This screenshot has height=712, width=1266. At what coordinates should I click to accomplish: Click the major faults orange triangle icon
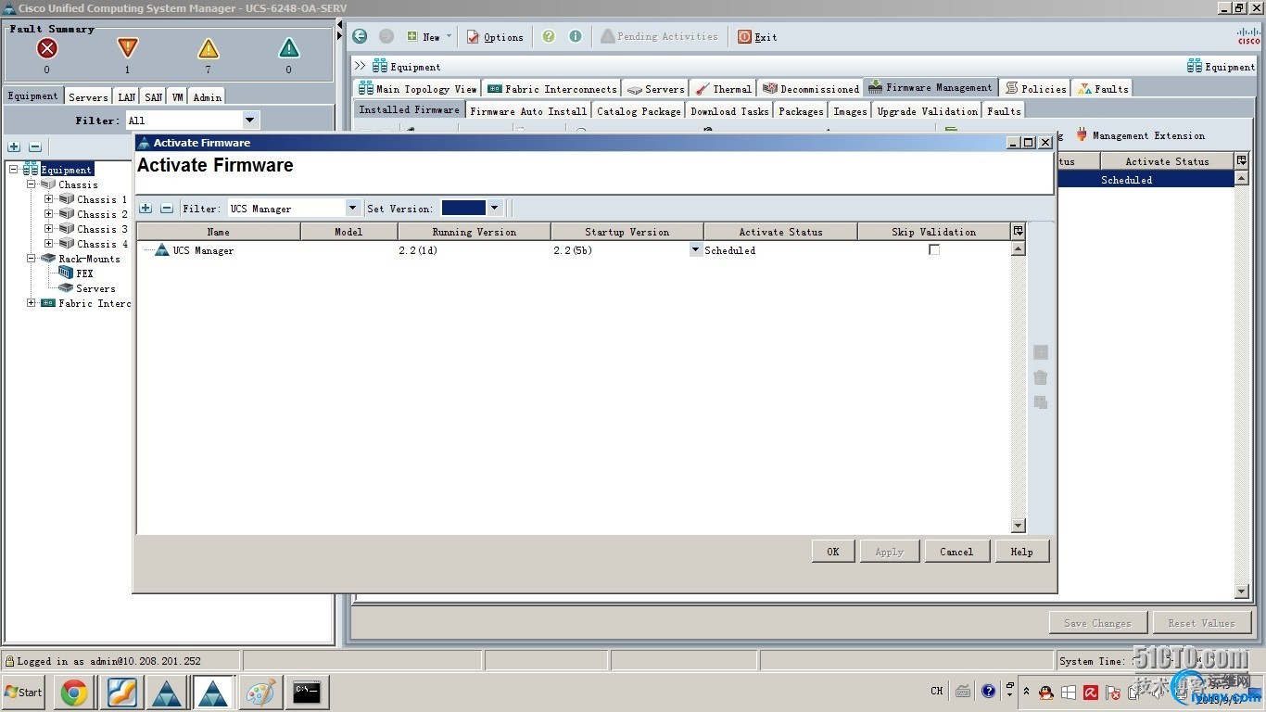pyautogui.click(x=127, y=48)
